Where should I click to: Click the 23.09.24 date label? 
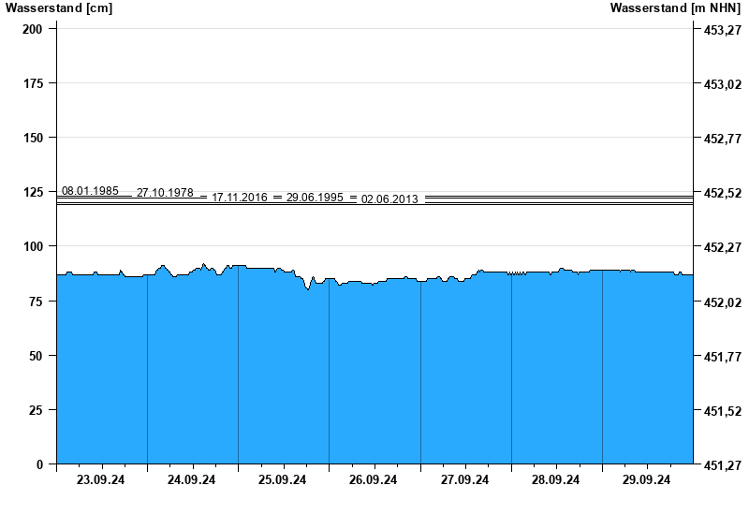pos(101,480)
